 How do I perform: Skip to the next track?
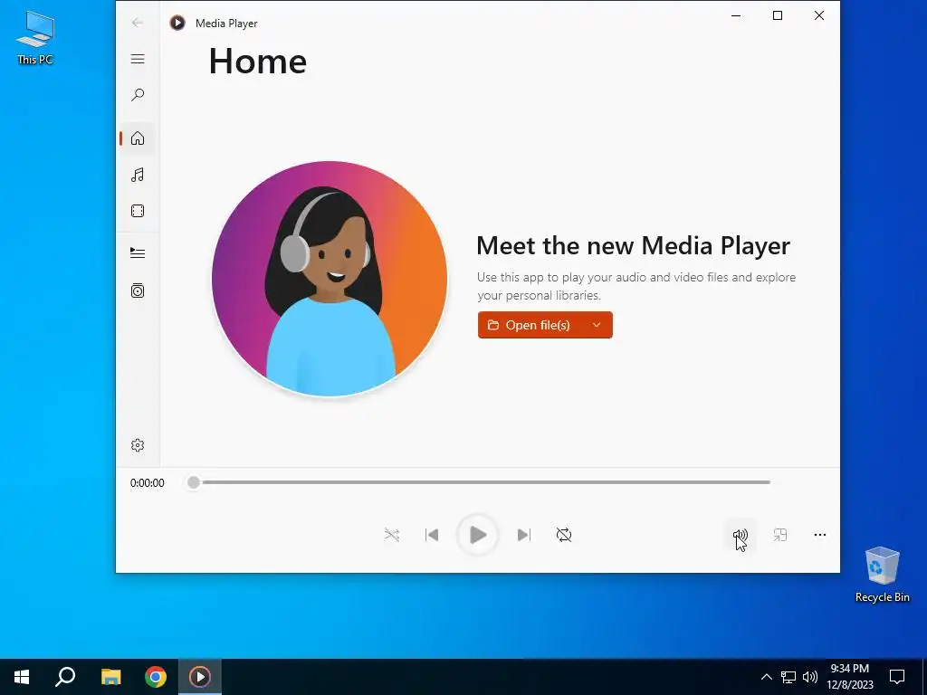[x=524, y=535]
